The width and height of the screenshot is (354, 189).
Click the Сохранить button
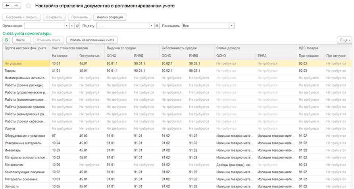pyautogui.click(x=54, y=17)
